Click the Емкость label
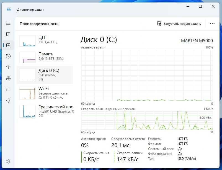The width and height of the screenshot is (222, 170). click(x=155, y=139)
